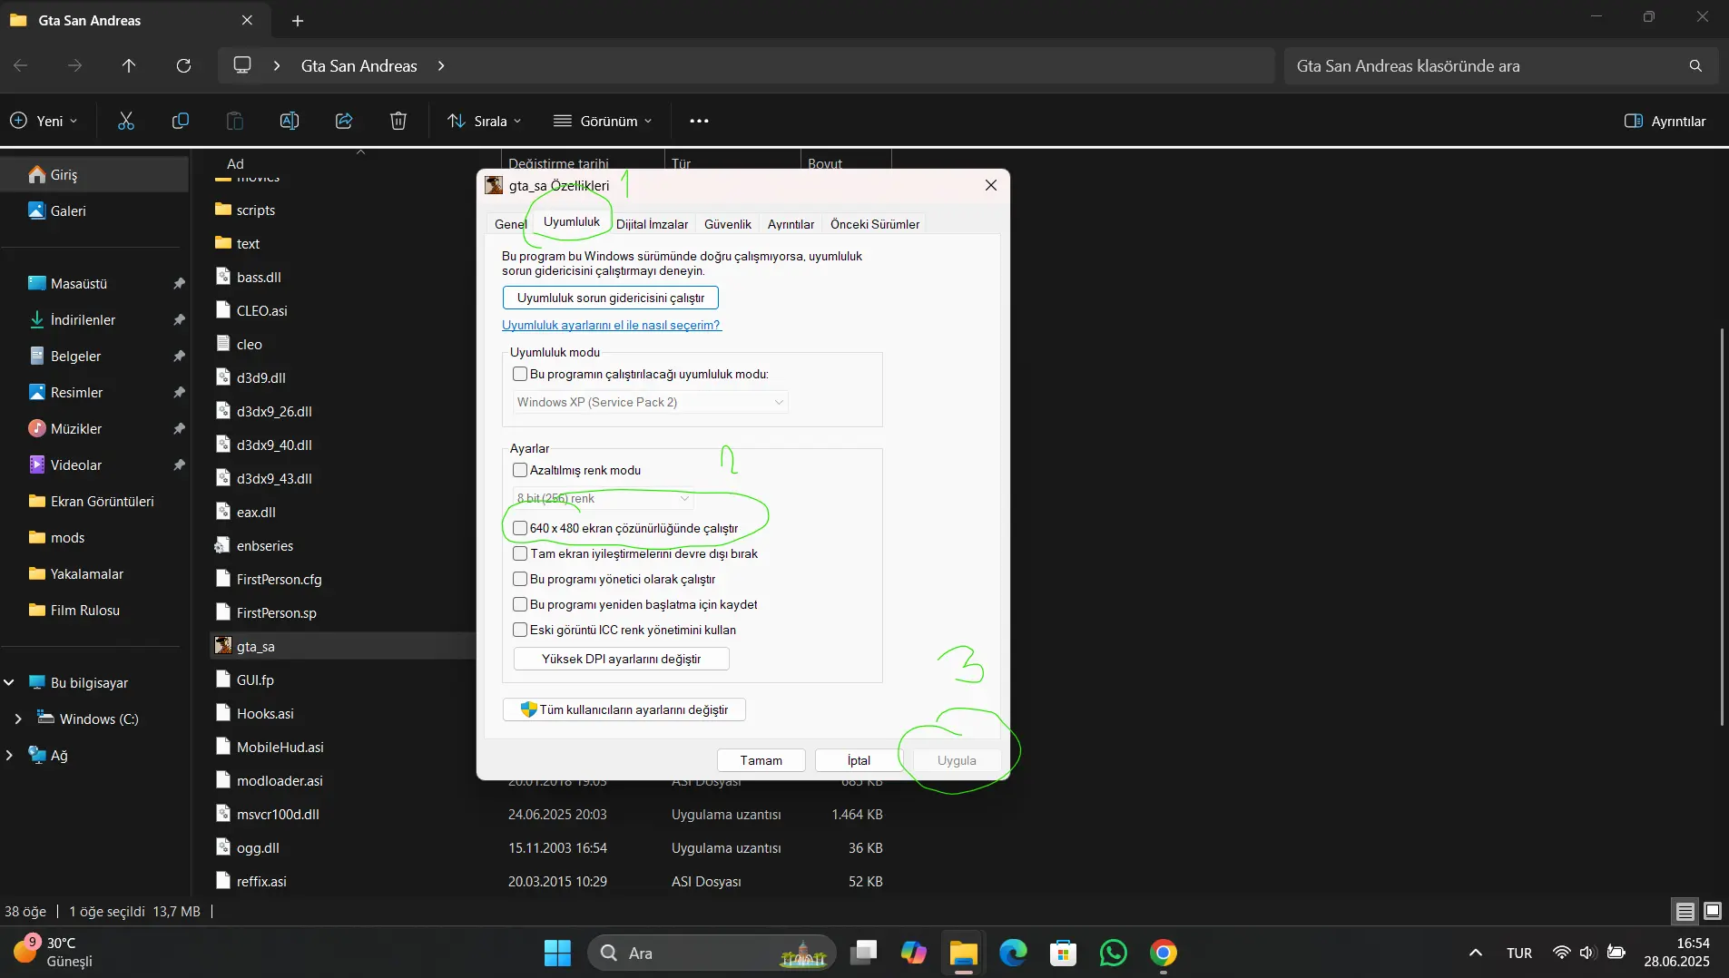Open İndirilenler in the sidebar
This screenshot has height=978, width=1729.
click(x=83, y=319)
